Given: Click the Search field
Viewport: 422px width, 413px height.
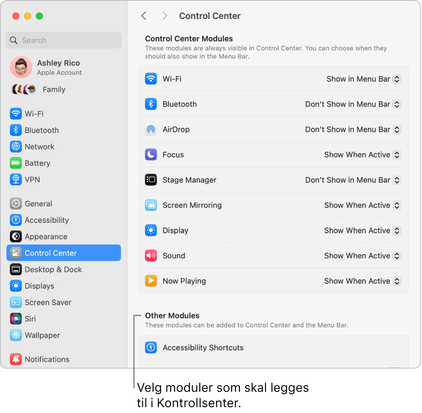Looking at the screenshot, I should coord(64,40).
